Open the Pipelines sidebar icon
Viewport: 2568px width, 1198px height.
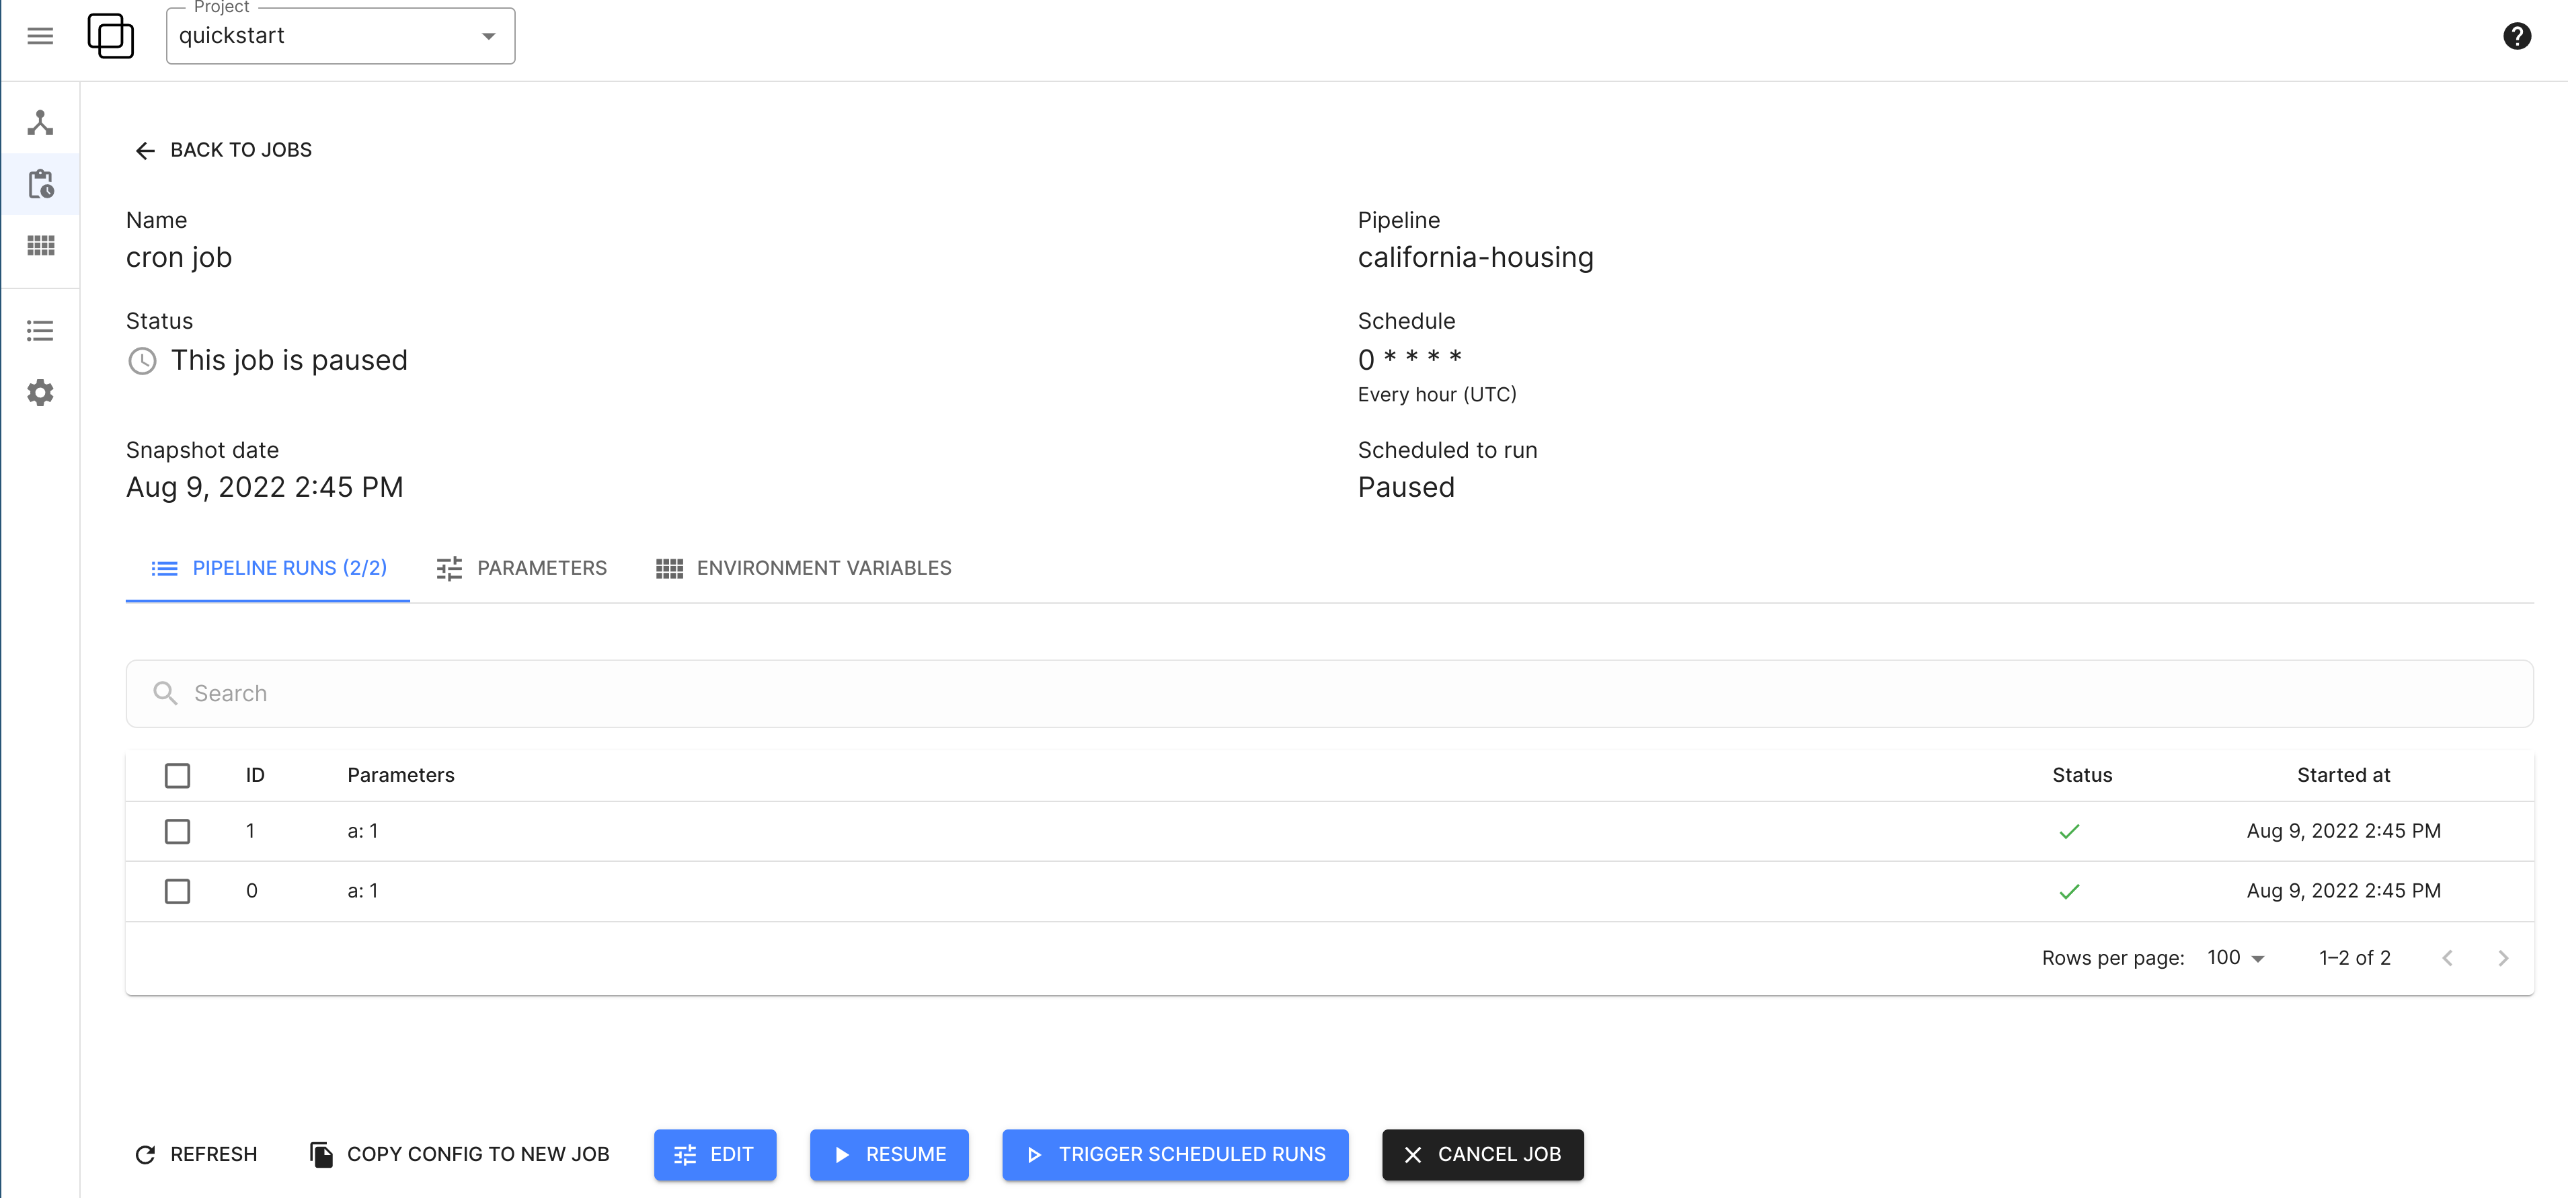[40, 122]
